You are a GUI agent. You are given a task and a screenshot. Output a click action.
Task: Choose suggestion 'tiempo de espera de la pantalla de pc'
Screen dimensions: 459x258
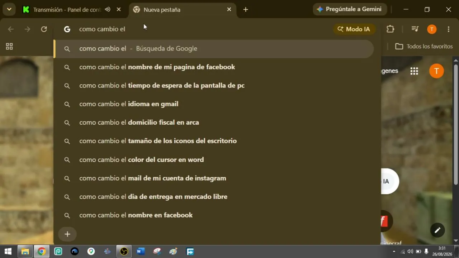pyautogui.click(x=214, y=86)
